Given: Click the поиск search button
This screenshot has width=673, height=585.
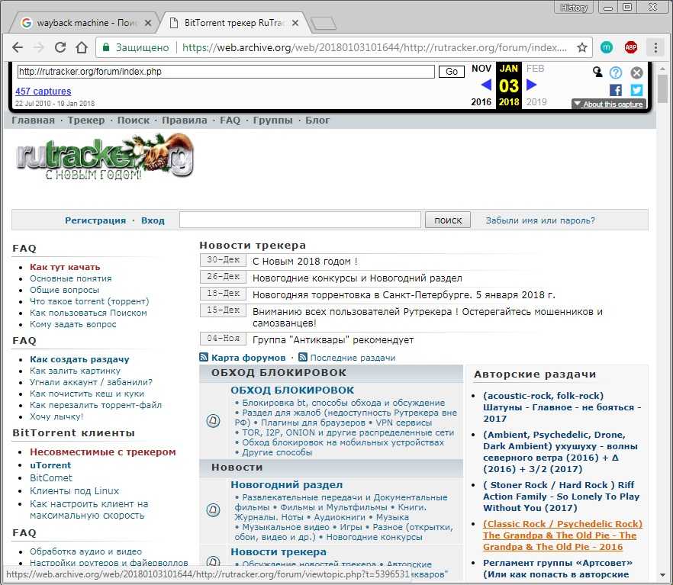Looking at the screenshot, I should (448, 220).
